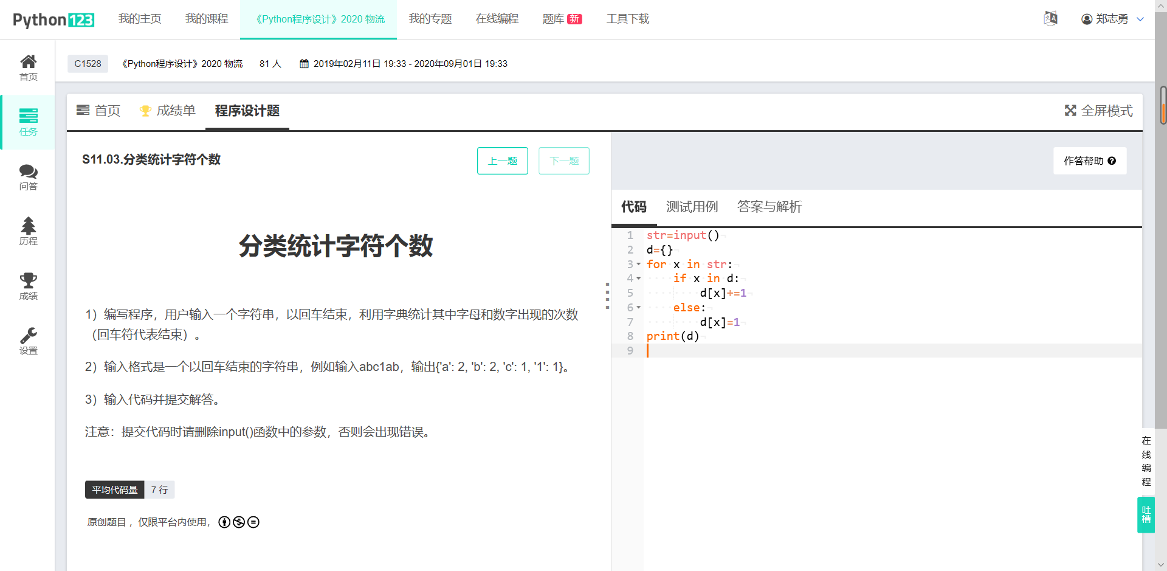Click line number 5 in the gutter
Image resolution: width=1167 pixels, height=571 pixels.
630,293
